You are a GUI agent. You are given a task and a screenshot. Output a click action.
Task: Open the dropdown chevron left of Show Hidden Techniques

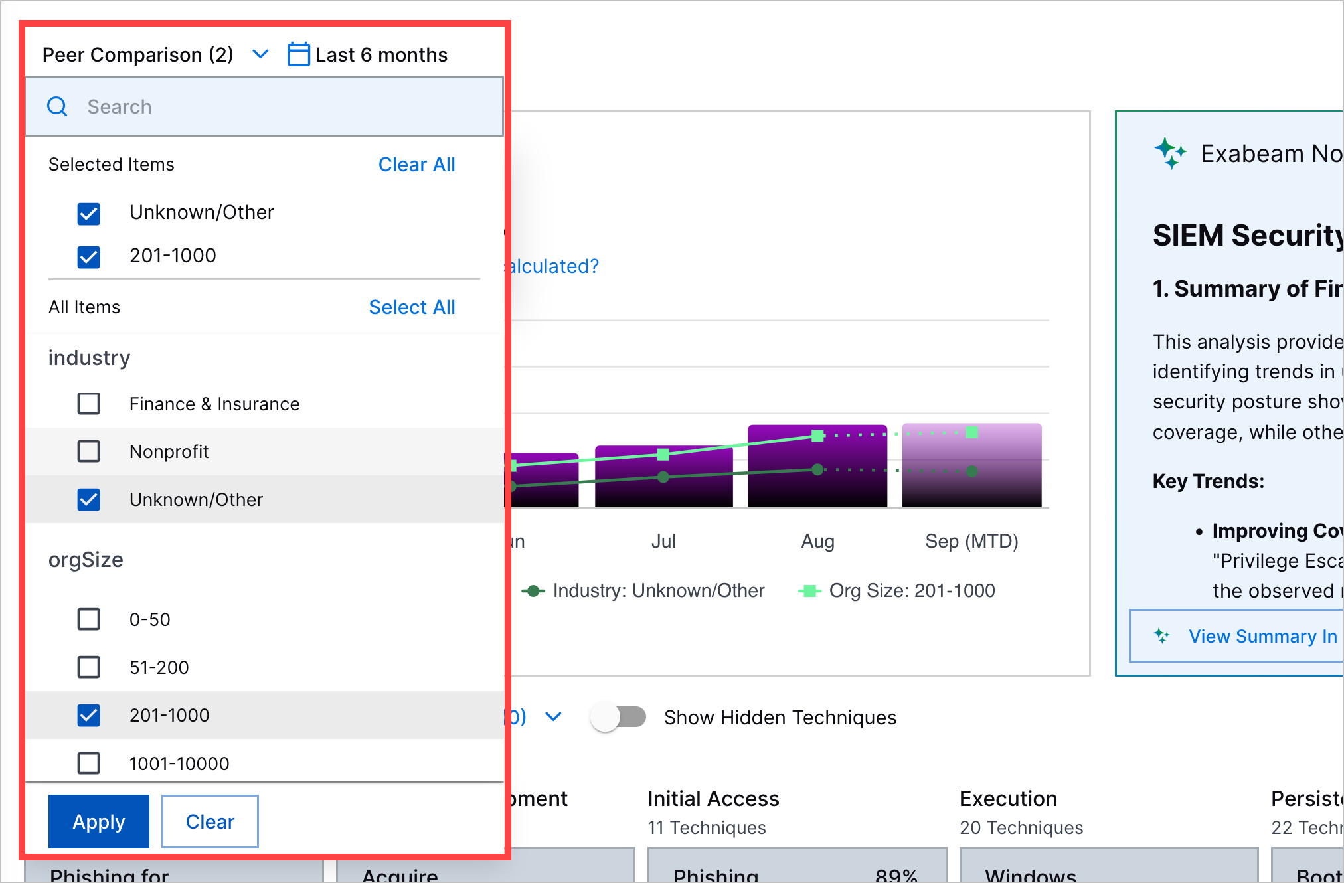pos(553,717)
